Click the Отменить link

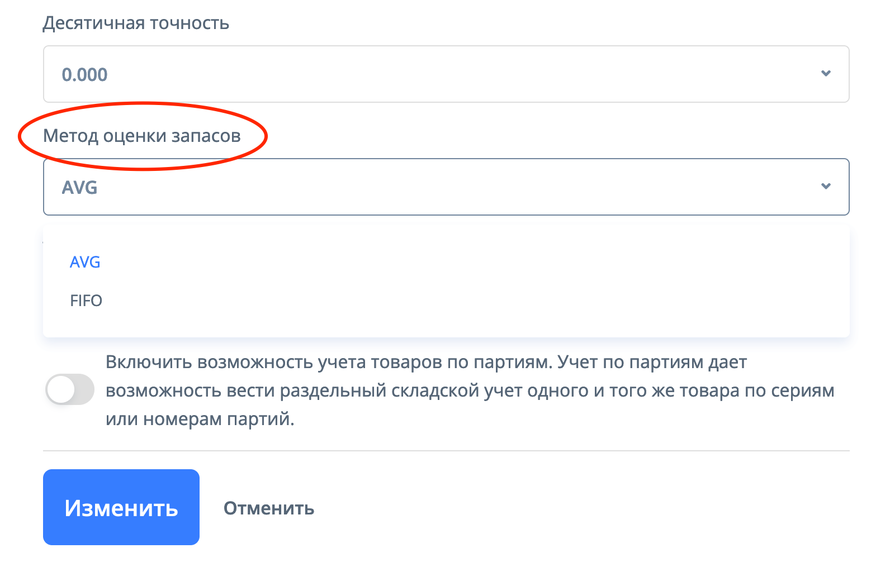click(x=269, y=508)
